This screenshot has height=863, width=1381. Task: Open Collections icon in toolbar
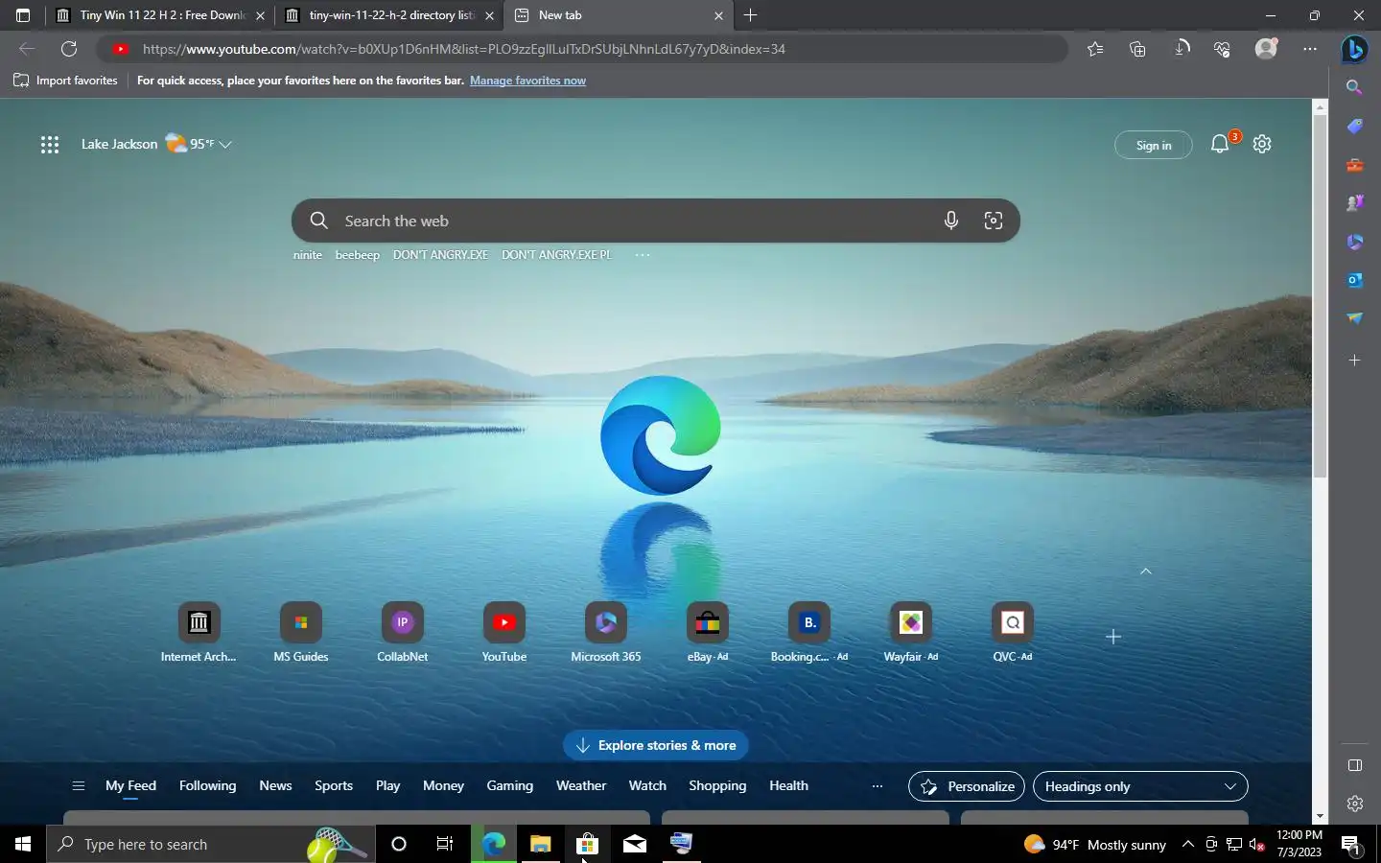(x=1137, y=49)
